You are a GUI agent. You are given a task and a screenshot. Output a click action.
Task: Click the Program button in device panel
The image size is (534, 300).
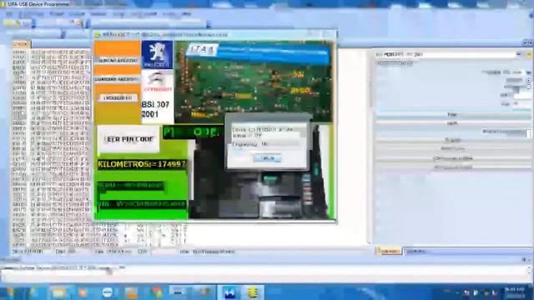click(x=452, y=140)
